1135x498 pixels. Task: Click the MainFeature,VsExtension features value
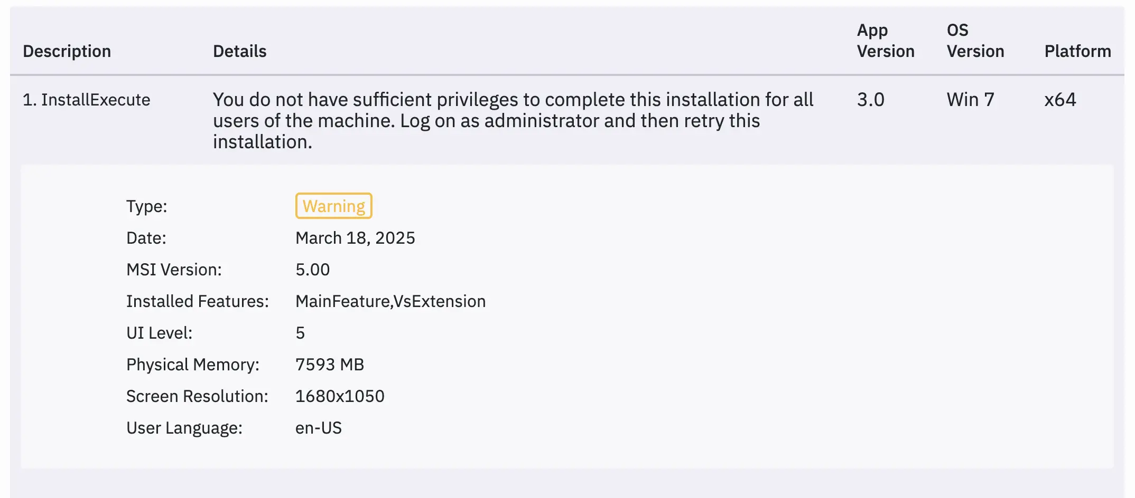coord(390,301)
